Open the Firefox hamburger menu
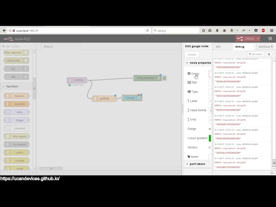Image resolution: width=276 pixels, height=207 pixels. click(x=272, y=31)
